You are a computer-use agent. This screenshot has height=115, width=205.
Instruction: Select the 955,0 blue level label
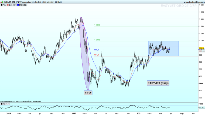click(x=97, y=50)
